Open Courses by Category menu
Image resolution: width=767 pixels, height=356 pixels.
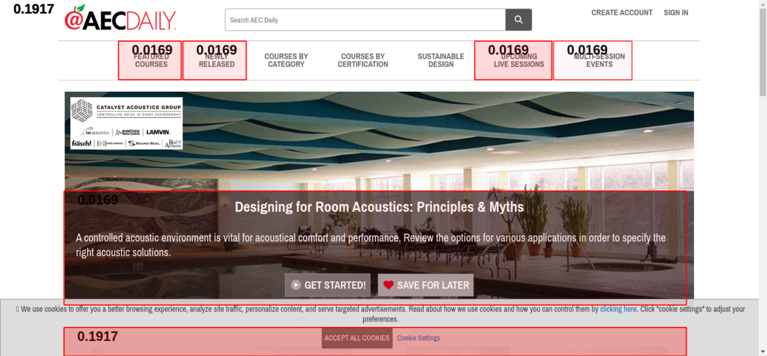pos(286,60)
